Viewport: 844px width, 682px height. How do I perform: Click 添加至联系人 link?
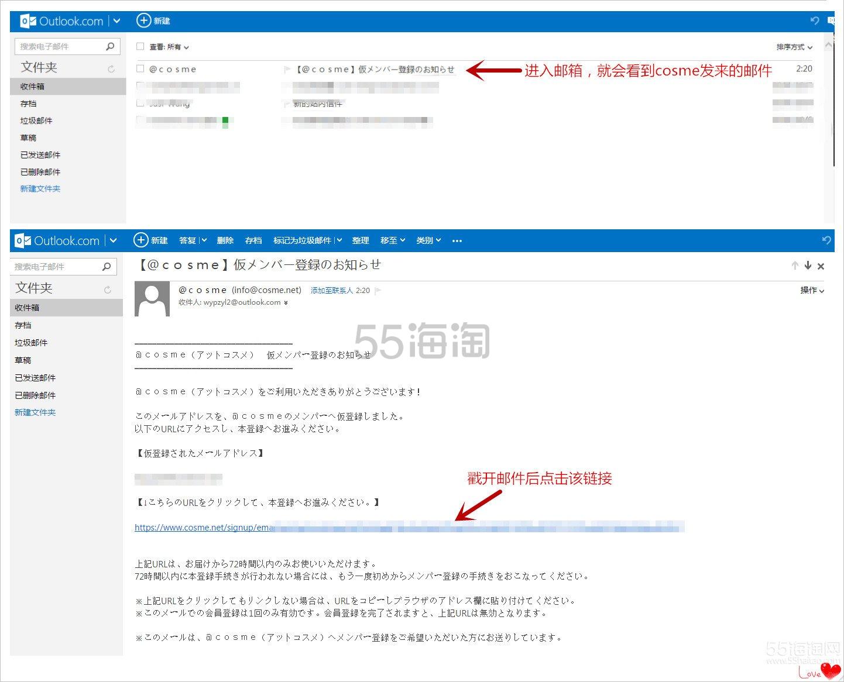(332, 290)
